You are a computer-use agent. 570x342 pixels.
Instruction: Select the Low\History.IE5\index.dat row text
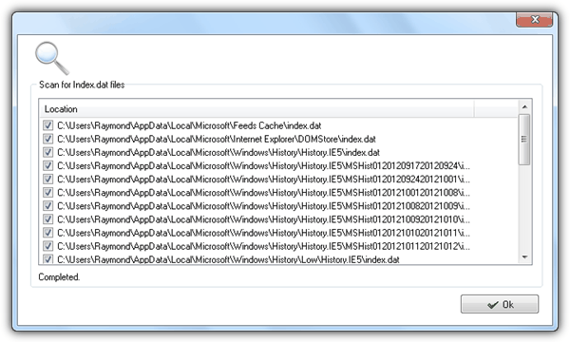click(228, 259)
